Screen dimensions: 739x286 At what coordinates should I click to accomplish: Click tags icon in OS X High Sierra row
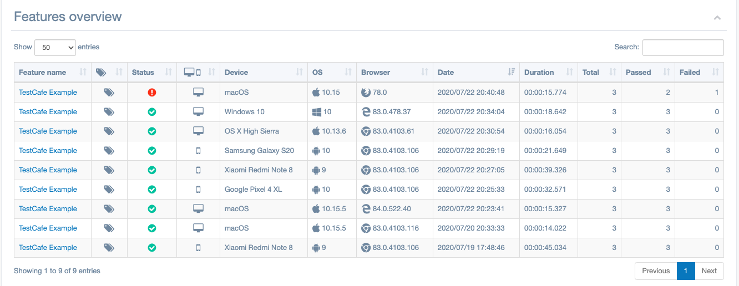click(x=109, y=131)
